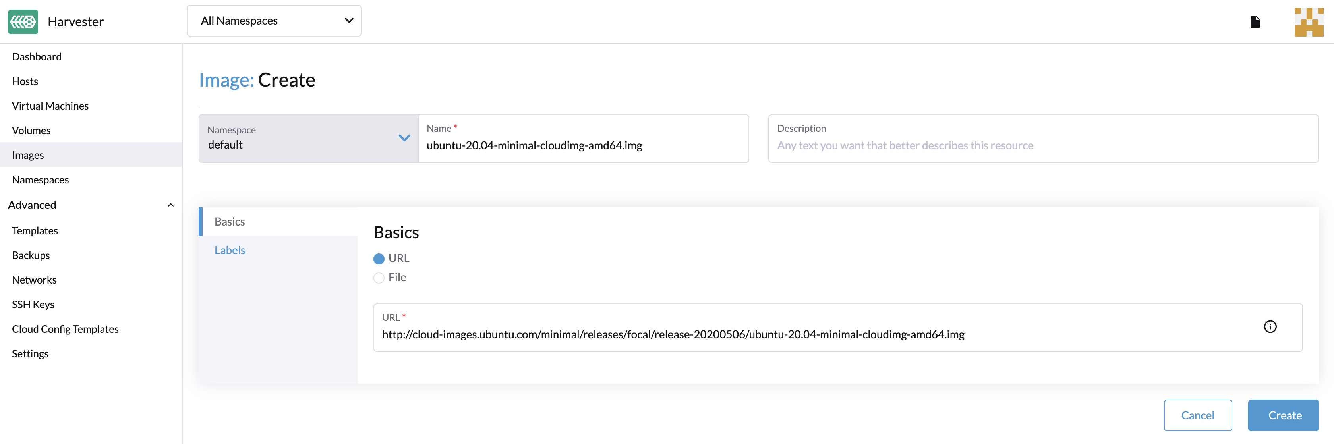Go to the Dashboard page

coord(37,57)
